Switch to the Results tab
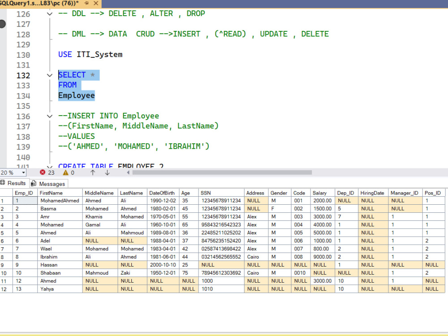The width and height of the screenshot is (448, 336). pos(13,183)
